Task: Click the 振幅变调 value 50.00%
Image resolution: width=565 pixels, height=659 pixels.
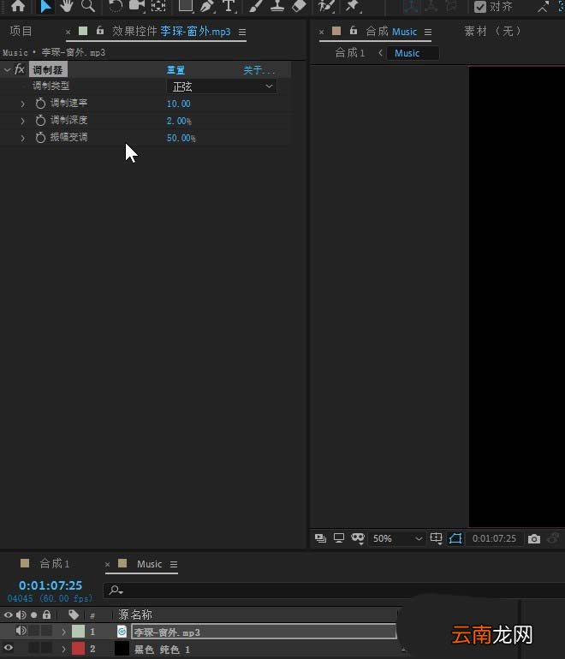Action: 181,138
